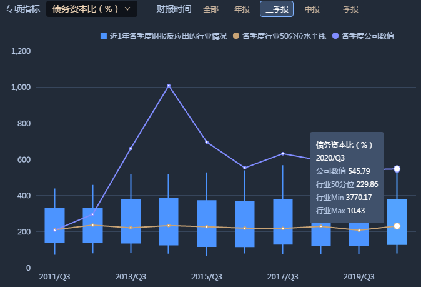Select the 三季报 tab
The height and width of the screenshot is (287, 421).
click(277, 9)
